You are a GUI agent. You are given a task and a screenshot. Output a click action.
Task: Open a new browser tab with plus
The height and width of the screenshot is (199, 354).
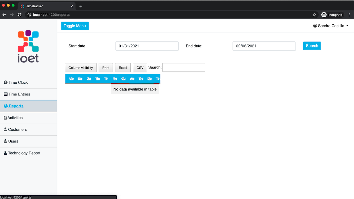[81, 6]
